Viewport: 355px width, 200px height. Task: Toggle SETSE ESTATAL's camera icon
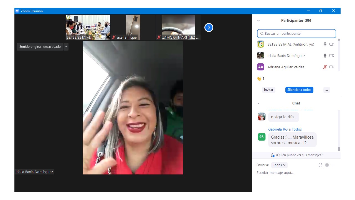point(332,44)
